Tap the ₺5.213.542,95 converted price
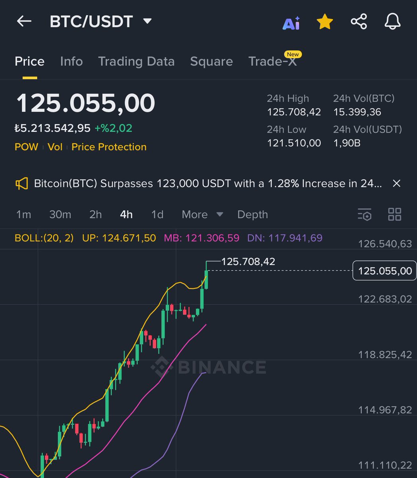The width and height of the screenshot is (417, 478). pyautogui.click(x=53, y=128)
